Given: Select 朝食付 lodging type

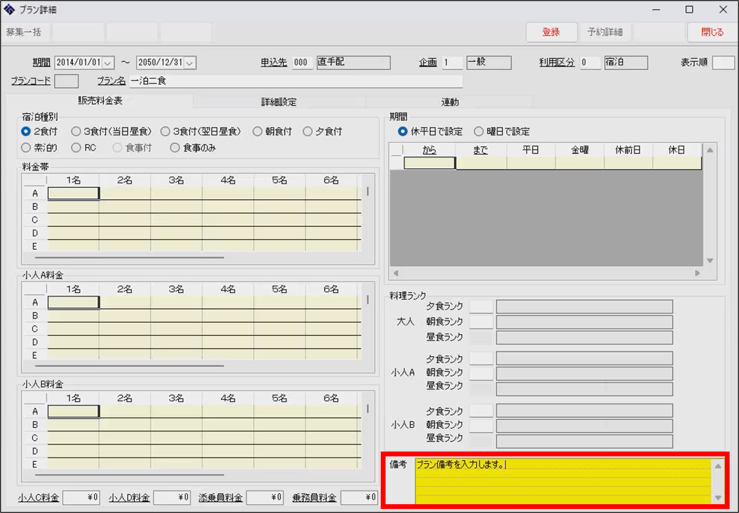Looking at the screenshot, I should point(257,131).
